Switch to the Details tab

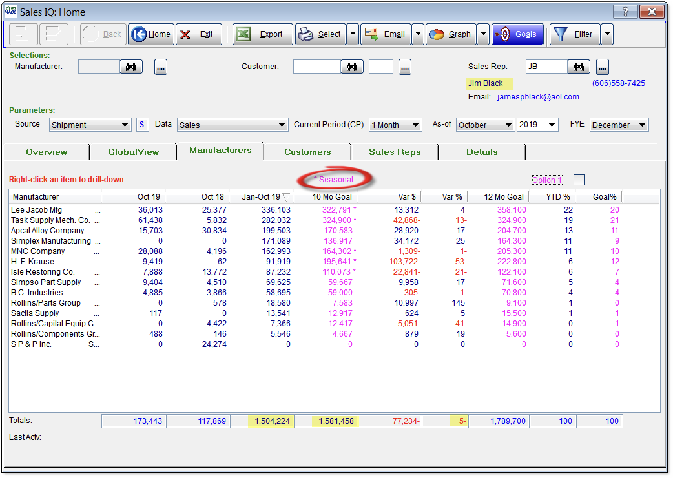[x=482, y=152]
